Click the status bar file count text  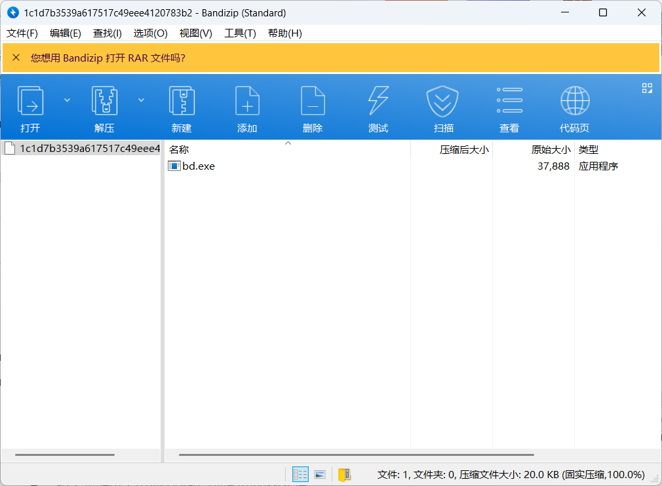511,475
